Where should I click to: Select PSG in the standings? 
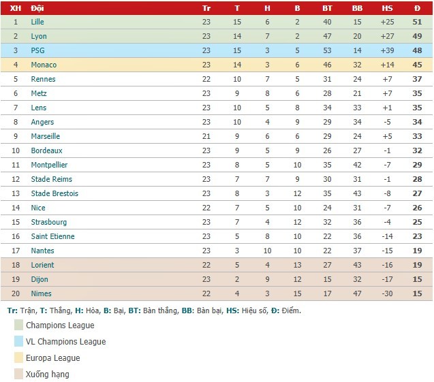click(x=38, y=50)
